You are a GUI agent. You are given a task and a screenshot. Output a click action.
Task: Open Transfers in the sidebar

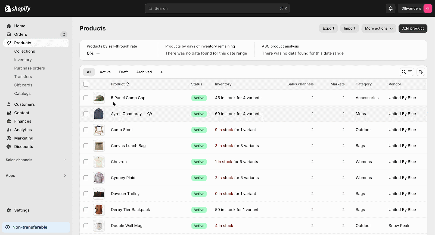pos(23,77)
